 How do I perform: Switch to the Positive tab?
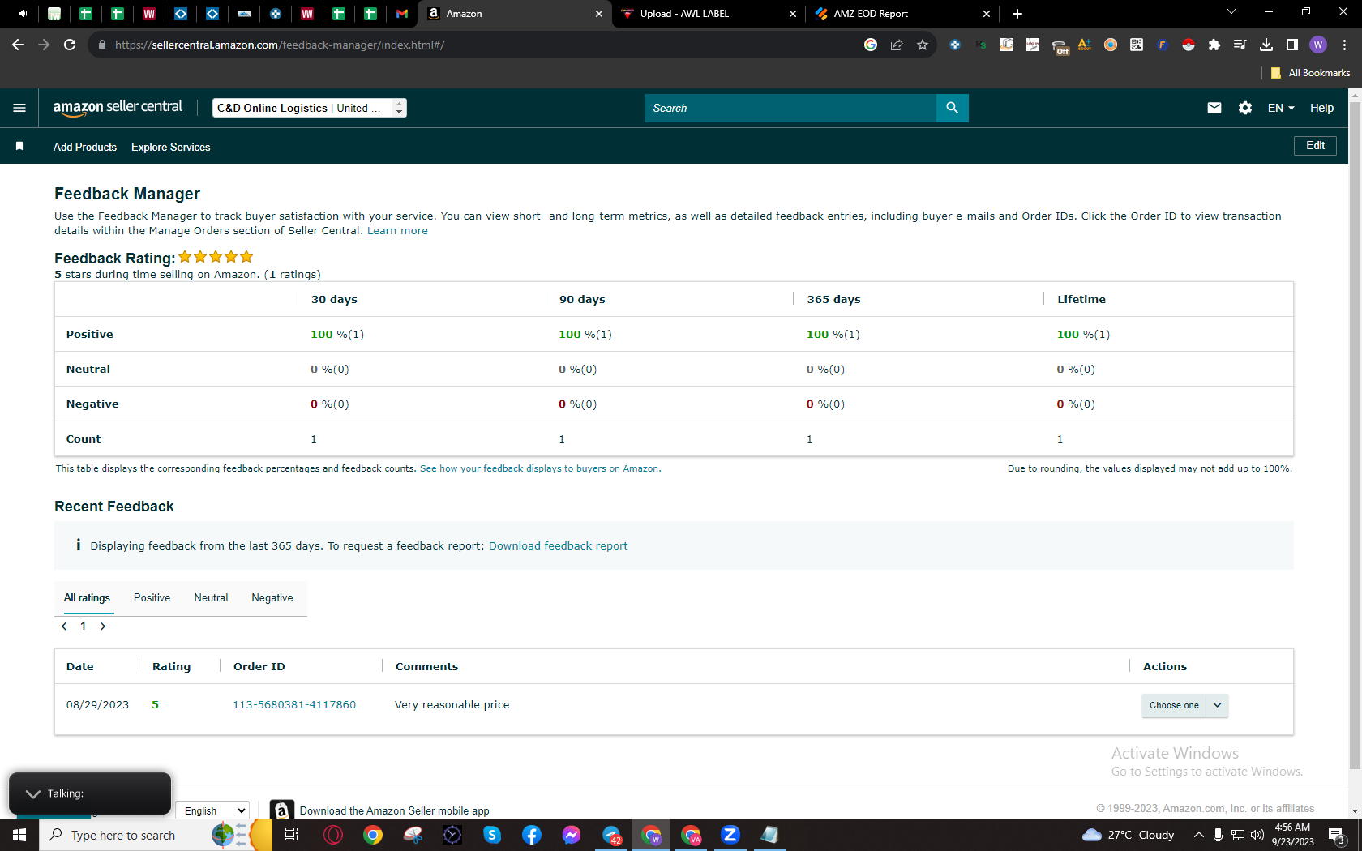pos(152,598)
